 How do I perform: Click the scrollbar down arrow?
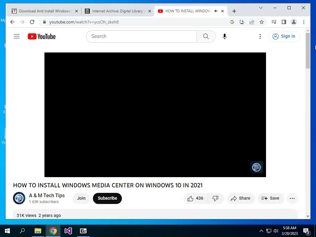(x=308, y=216)
